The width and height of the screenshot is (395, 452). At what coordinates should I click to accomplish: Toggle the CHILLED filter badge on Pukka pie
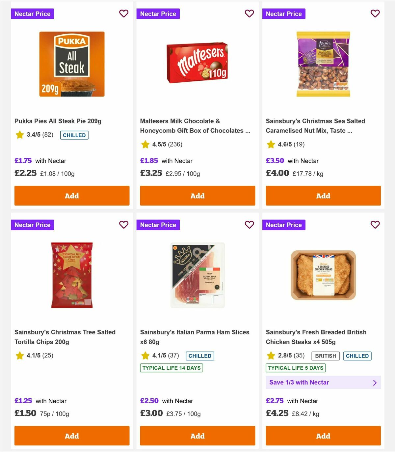74,135
